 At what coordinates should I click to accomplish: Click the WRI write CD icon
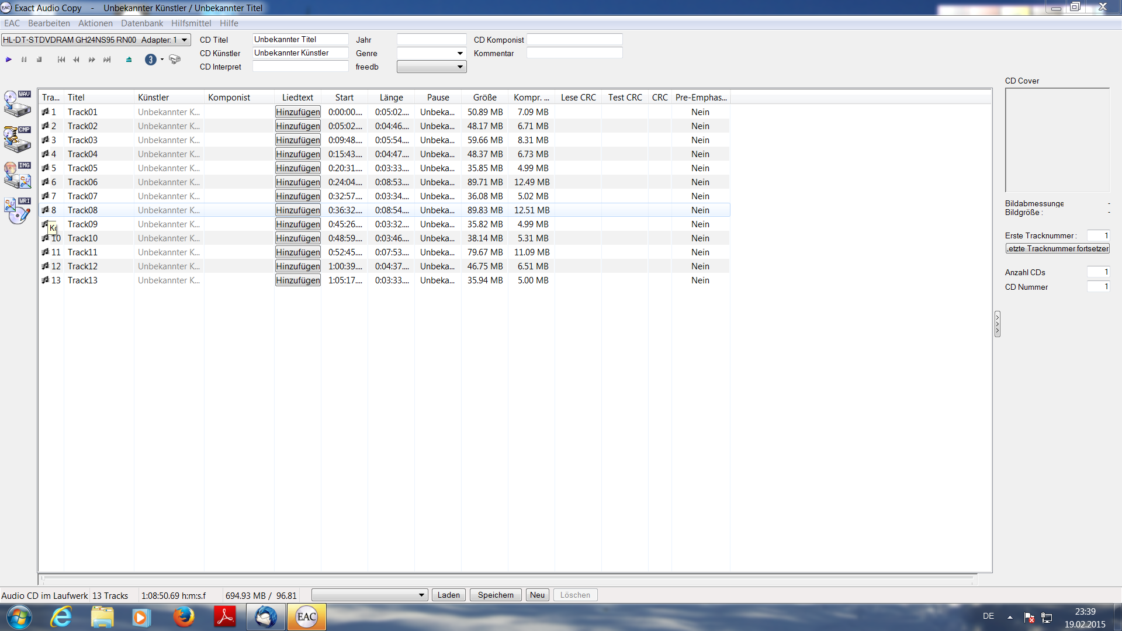18,211
